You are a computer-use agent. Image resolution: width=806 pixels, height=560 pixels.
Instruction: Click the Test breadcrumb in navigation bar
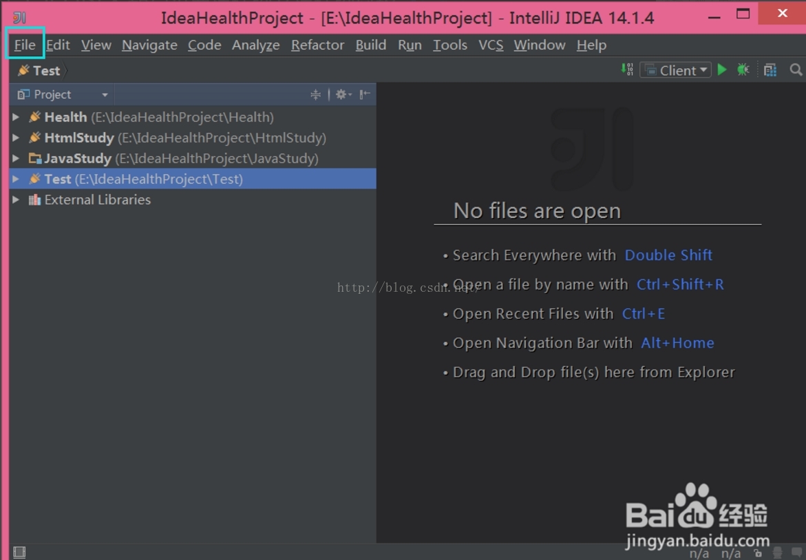[x=39, y=70]
